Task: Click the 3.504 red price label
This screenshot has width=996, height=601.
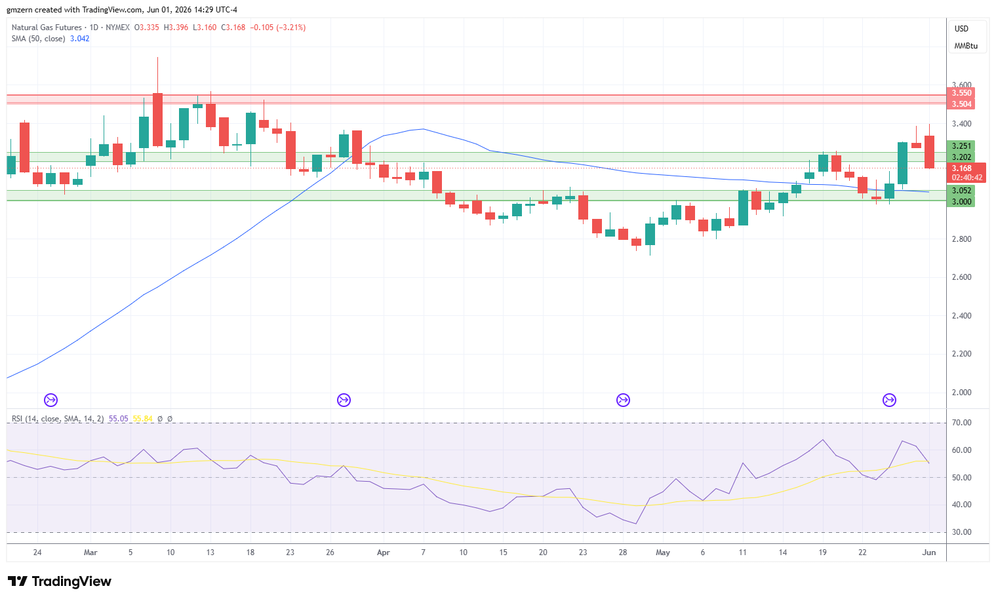Action: click(962, 104)
